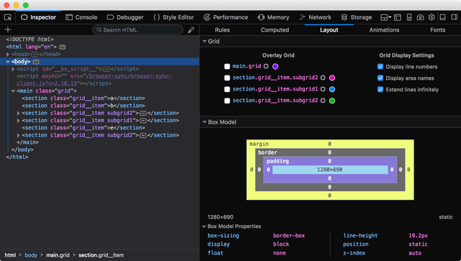Switch to the Computed tab
Viewport: 461px width, 261px height.
click(x=275, y=30)
